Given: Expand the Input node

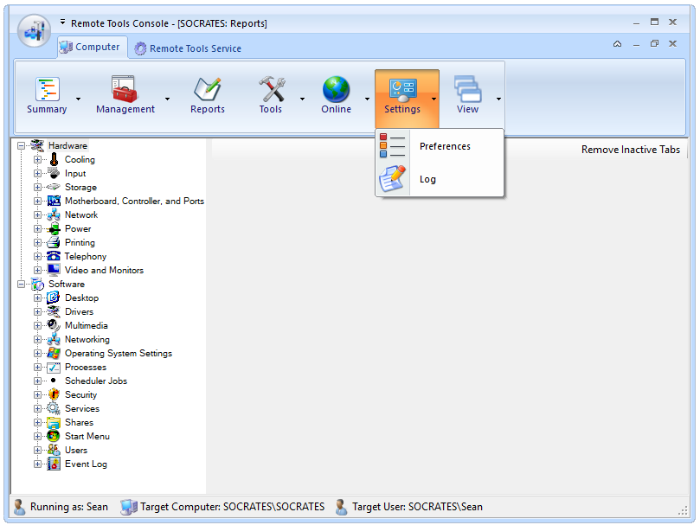Looking at the screenshot, I should click(37, 173).
